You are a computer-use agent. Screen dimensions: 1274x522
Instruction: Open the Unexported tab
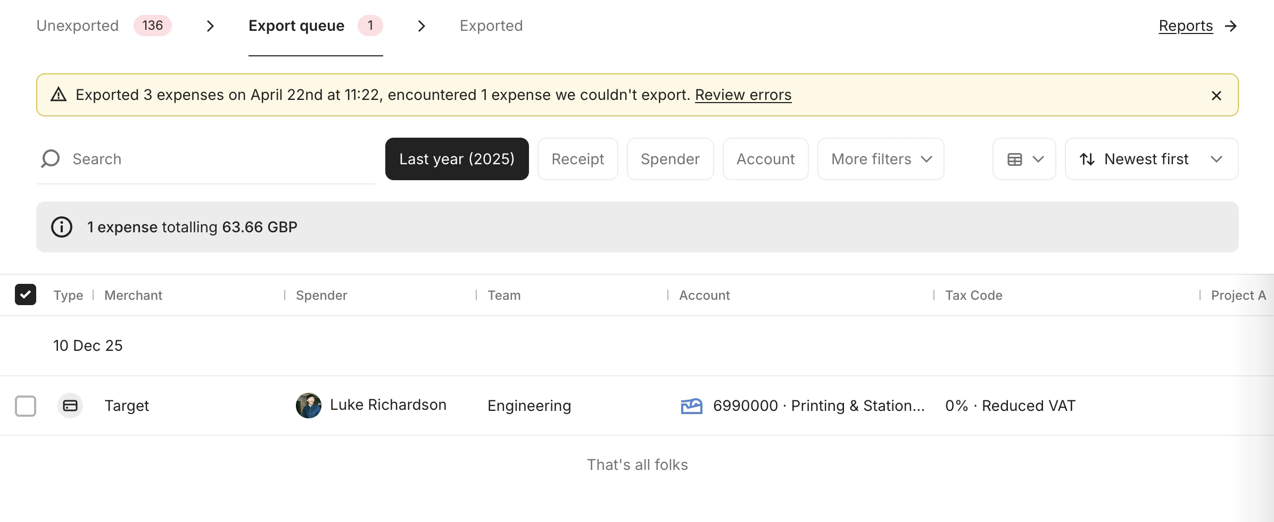pyautogui.click(x=77, y=26)
